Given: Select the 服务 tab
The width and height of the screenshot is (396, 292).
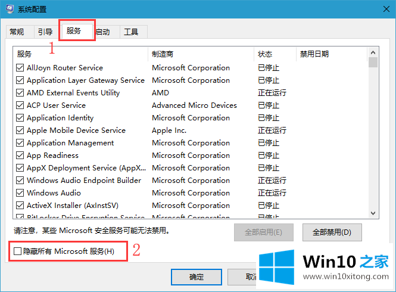Looking at the screenshot, I should pos(77,31).
